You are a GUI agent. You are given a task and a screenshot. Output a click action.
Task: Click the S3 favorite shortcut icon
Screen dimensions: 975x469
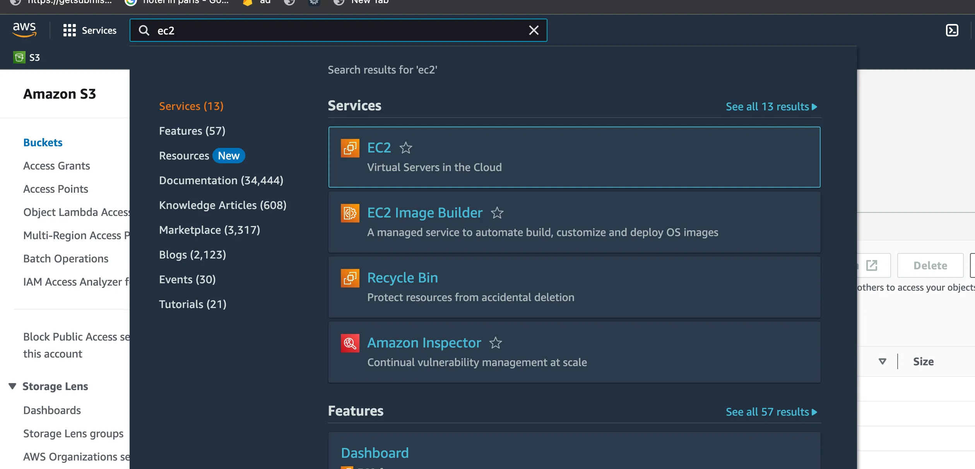tap(19, 57)
